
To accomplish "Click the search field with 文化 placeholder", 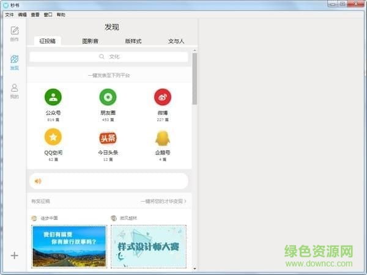I will tap(109, 57).
